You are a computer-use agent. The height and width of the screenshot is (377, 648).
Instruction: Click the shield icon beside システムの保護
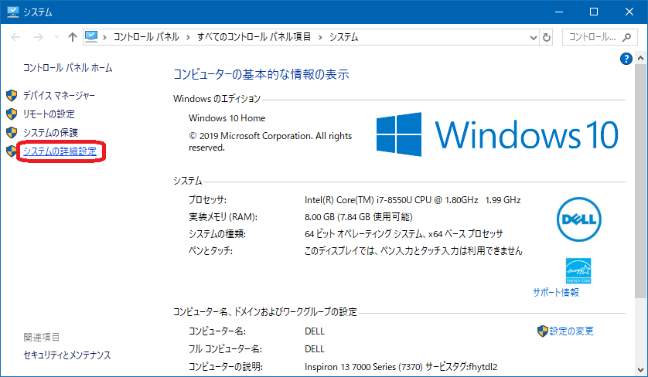click(12, 133)
